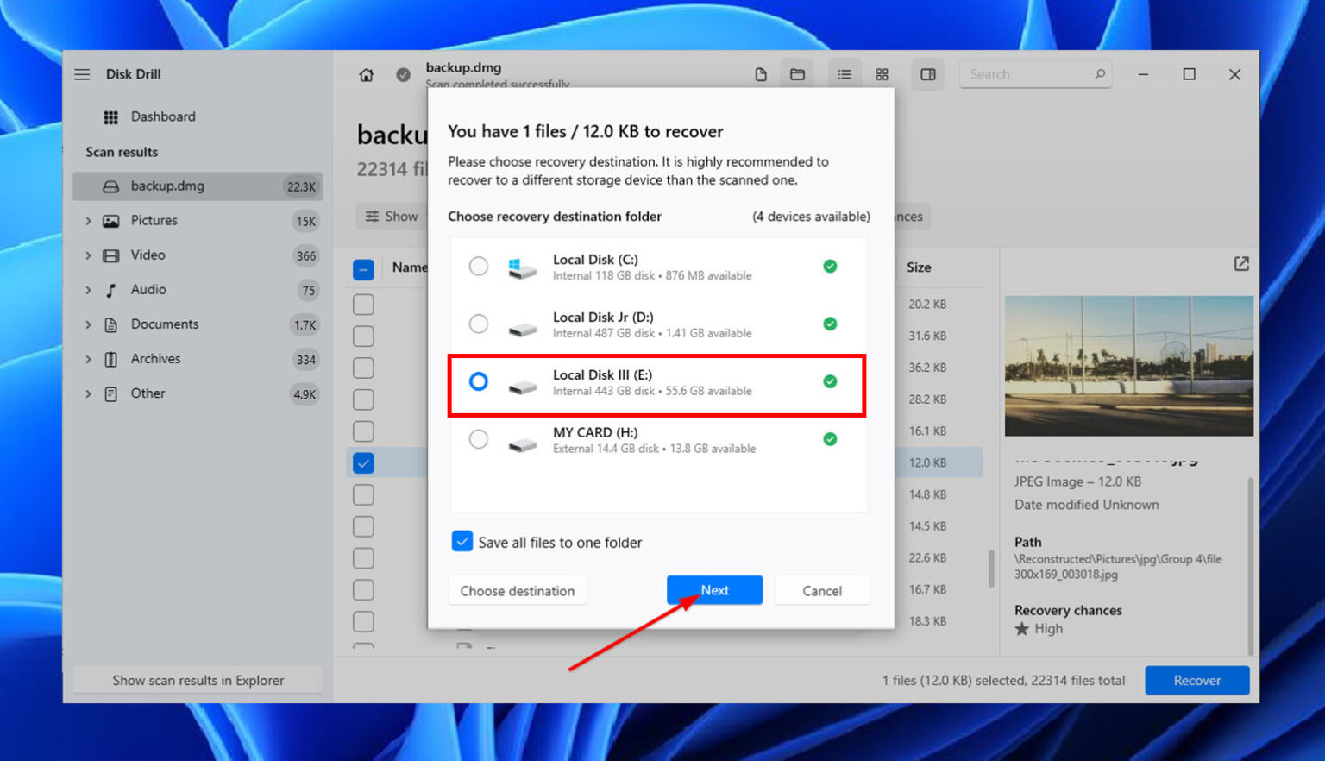Viewport: 1325px width, 761px height.
Task: Switch to grid view layout
Action: pos(882,74)
